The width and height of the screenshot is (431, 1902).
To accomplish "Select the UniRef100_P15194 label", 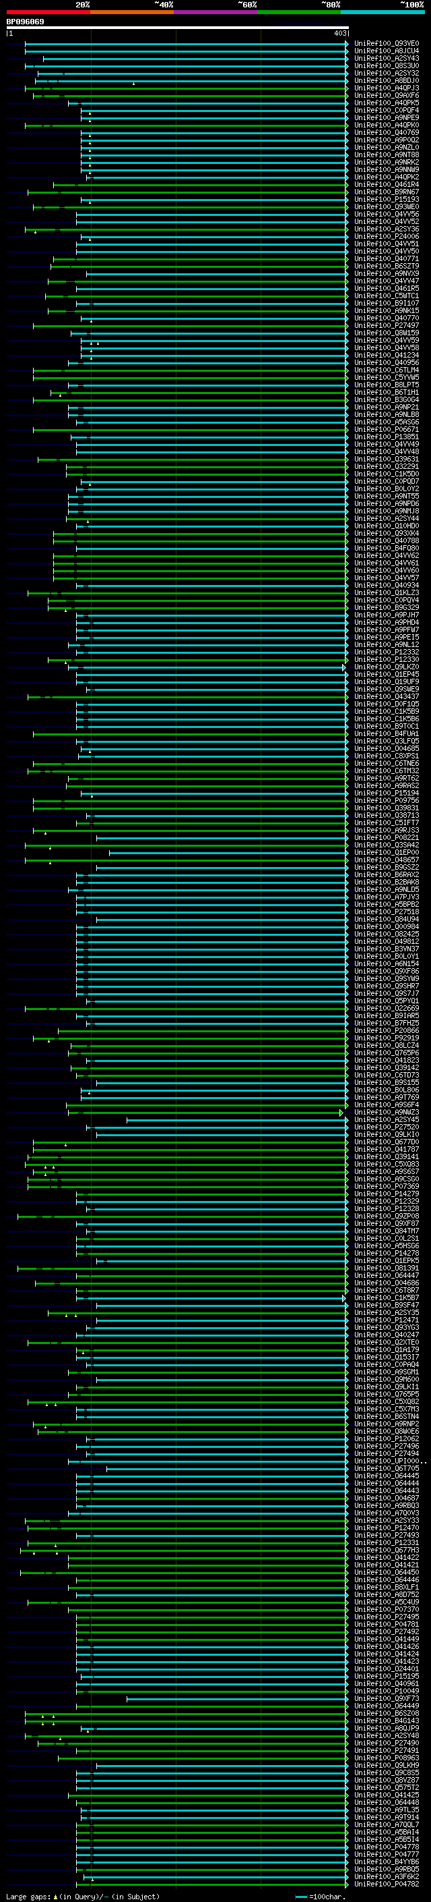I will click(x=386, y=793).
